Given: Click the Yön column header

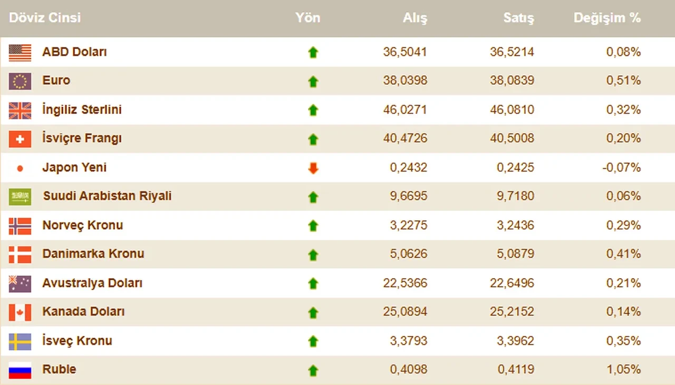Looking at the screenshot, I should tap(307, 17).
